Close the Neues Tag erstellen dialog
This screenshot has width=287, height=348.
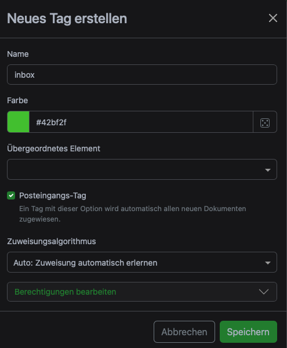coord(273,18)
